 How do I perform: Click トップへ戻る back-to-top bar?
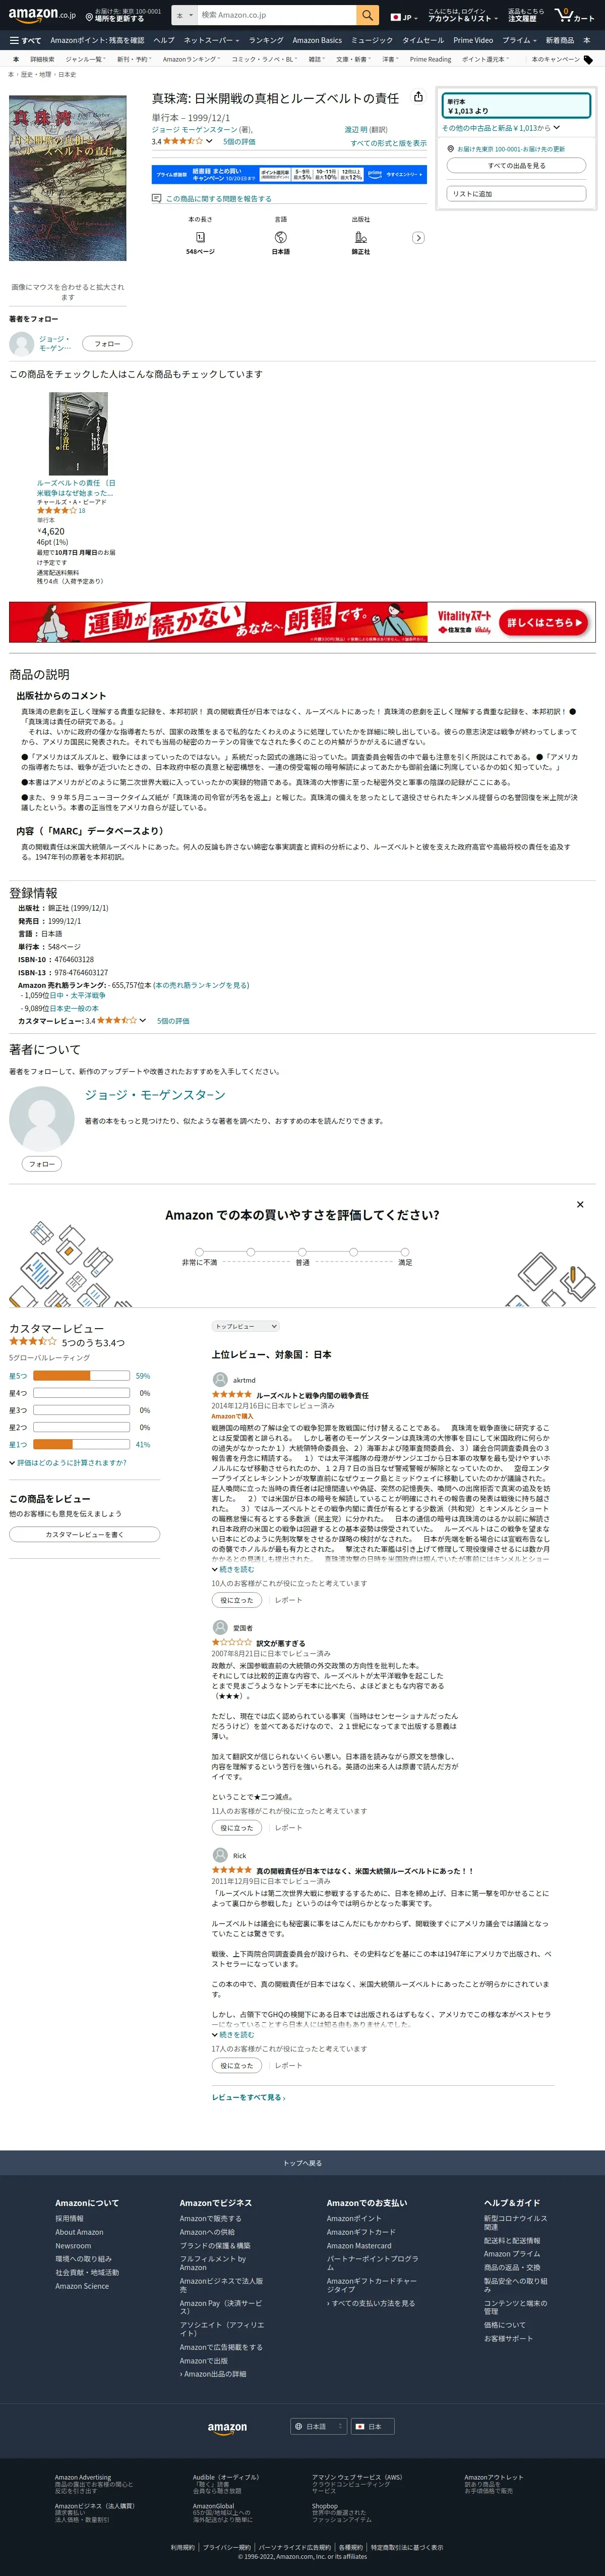pos(302,2162)
